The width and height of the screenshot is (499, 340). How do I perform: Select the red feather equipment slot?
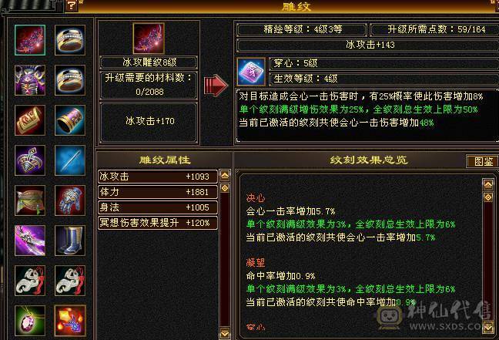(30, 40)
